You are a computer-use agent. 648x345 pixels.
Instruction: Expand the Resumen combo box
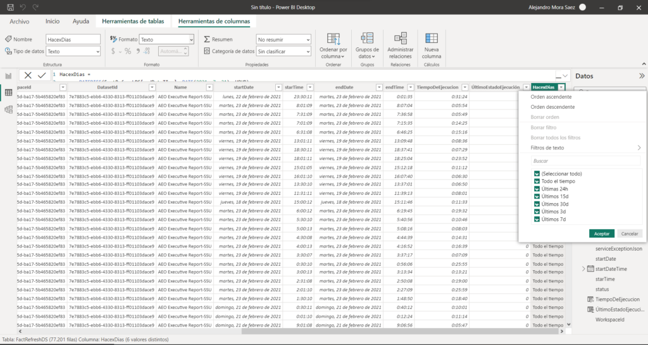click(x=283, y=39)
